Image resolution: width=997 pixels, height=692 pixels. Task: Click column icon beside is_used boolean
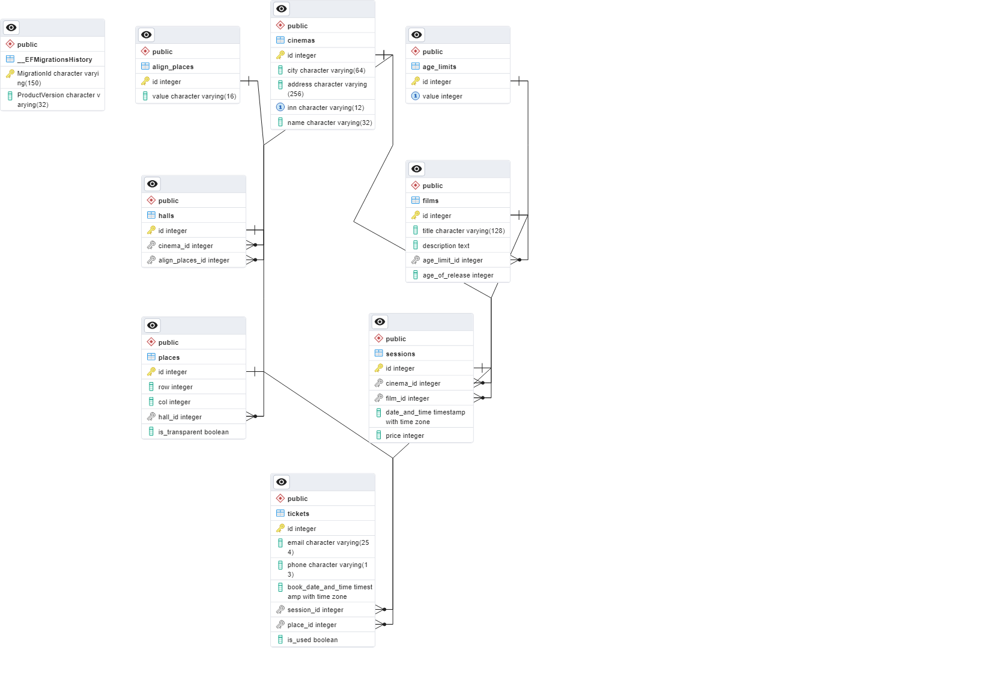pos(280,640)
